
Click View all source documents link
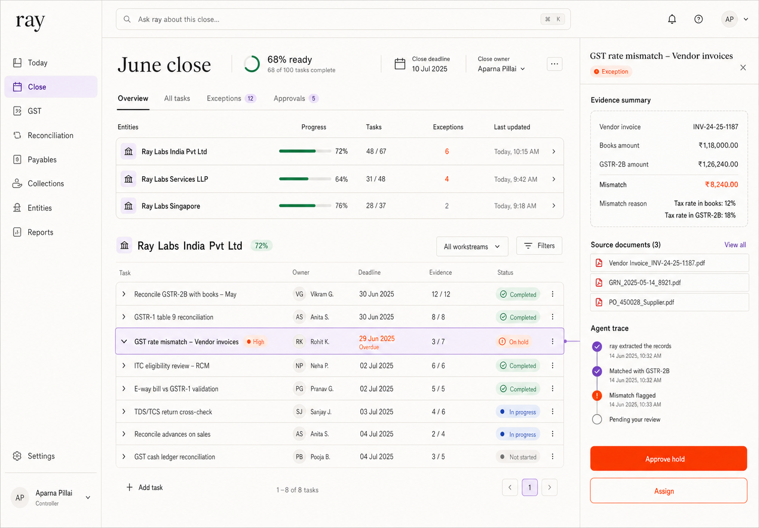[x=735, y=245]
